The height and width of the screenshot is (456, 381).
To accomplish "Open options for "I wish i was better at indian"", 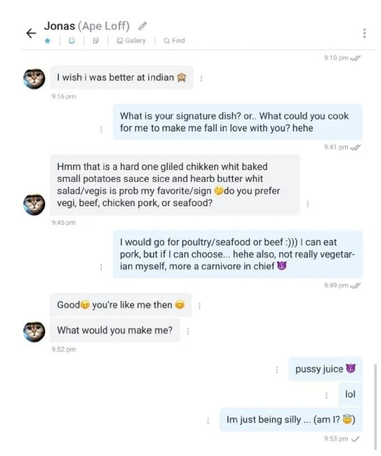I will [x=201, y=78].
